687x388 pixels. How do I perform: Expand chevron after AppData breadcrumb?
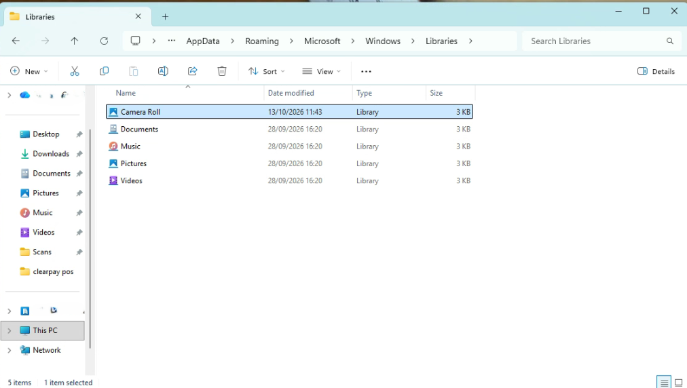233,41
